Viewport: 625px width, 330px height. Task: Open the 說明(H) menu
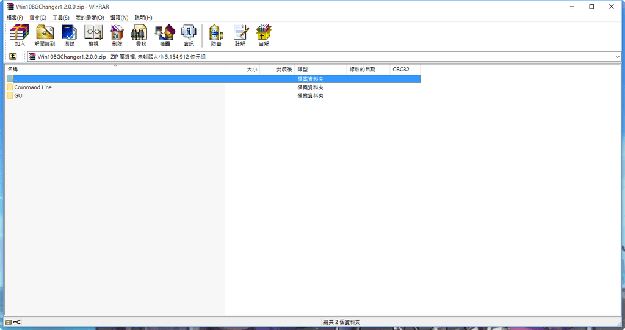(x=143, y=18)
